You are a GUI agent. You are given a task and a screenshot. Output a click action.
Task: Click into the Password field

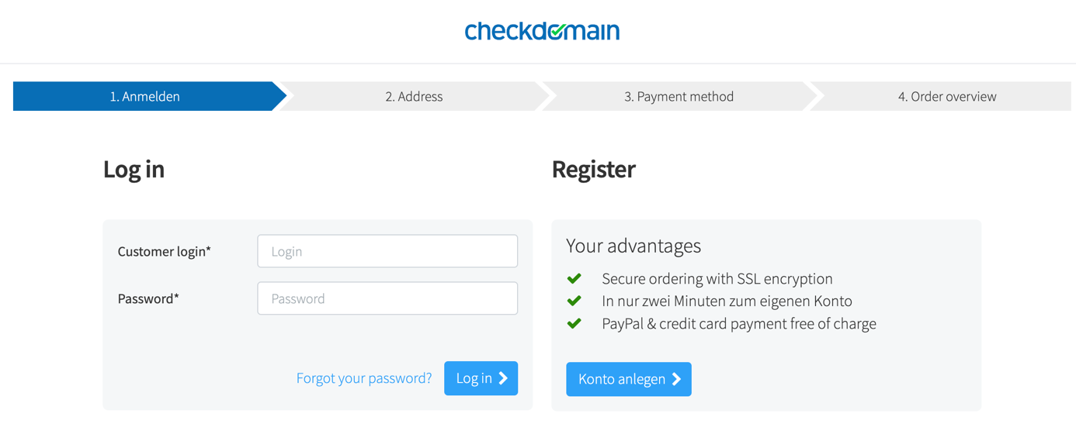pos(387,298)
